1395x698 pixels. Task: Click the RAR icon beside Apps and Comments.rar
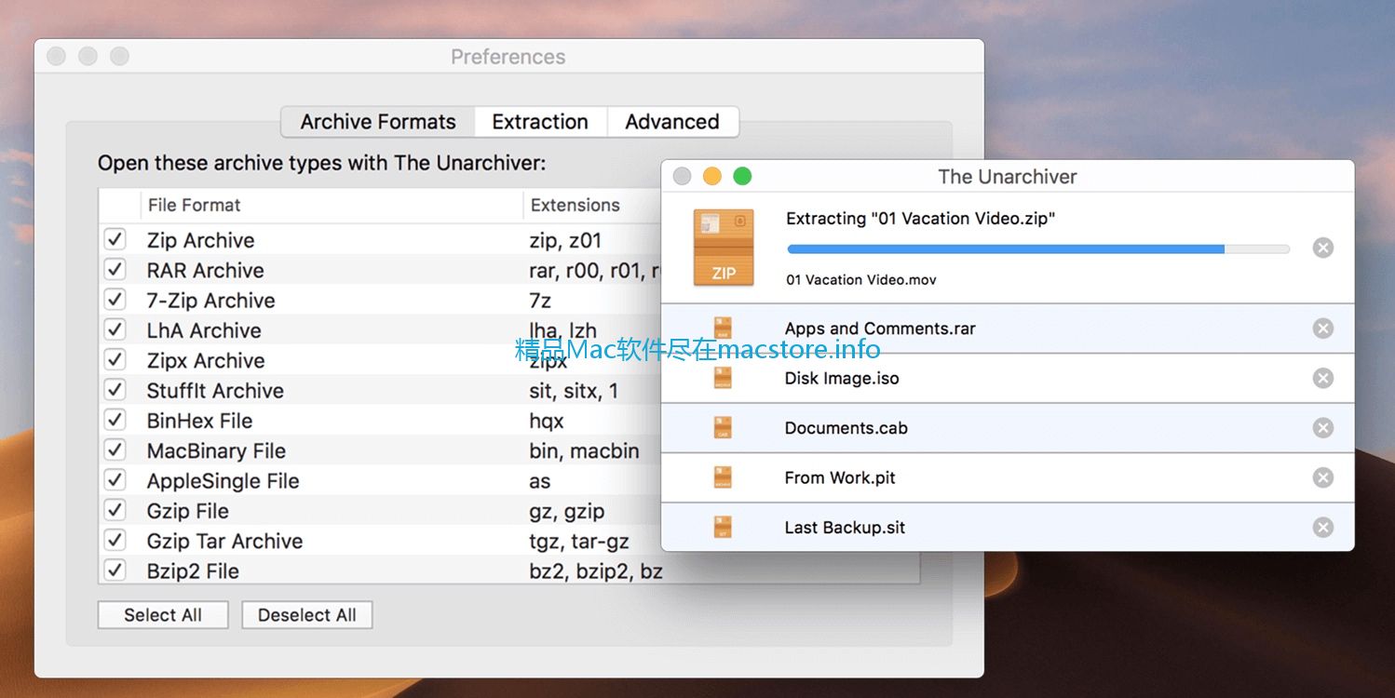point(723,328)
